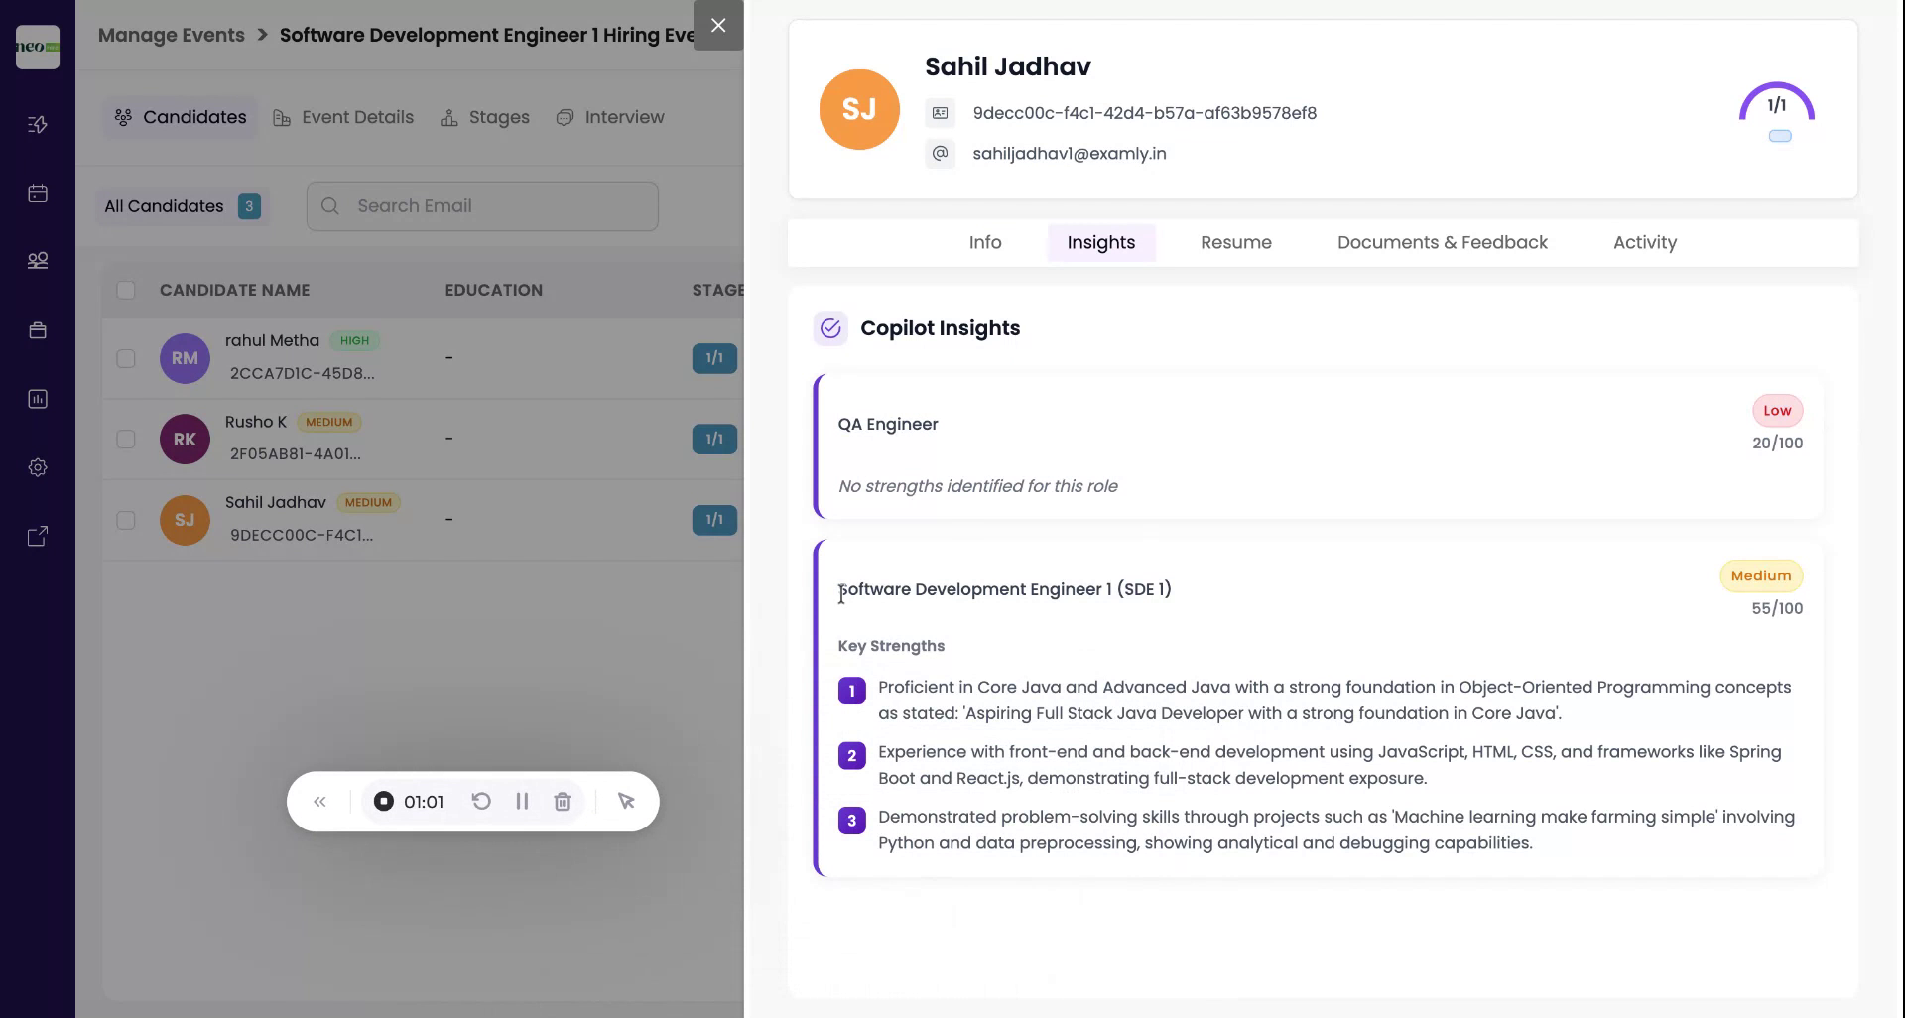The height and width of the screenshot is (1018, 1905).
Task: Open the candidates section in the sidebar
Action: tap(37, 260)
